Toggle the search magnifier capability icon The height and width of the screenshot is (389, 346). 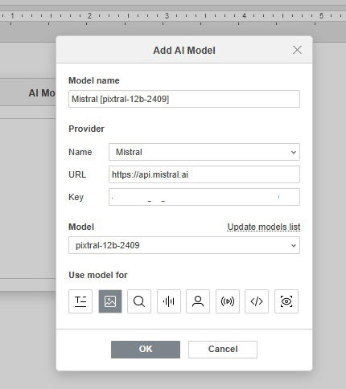click(139, 301)
